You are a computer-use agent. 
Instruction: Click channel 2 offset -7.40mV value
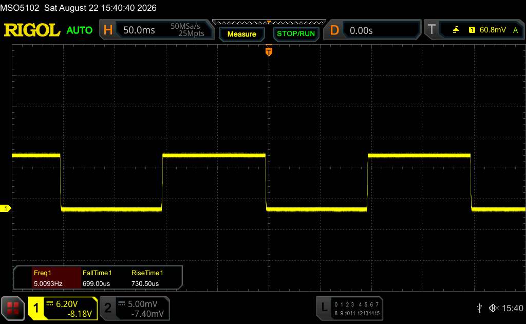(147, 314)
